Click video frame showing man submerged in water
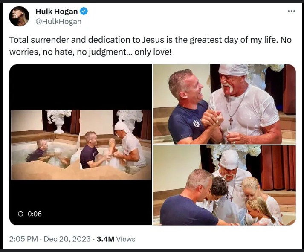304x252 pixels. click(45, 145)
